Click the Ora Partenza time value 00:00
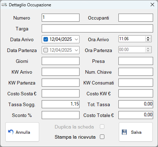The width and height of the screenshot is (158, 147). pos(124,50)
